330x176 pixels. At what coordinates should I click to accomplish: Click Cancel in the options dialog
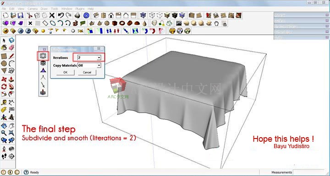click(x=87, y=72)
